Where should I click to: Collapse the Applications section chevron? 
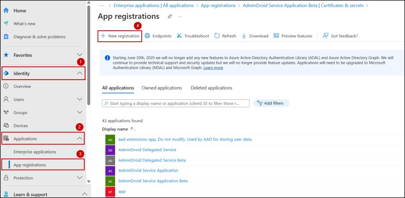80,138
